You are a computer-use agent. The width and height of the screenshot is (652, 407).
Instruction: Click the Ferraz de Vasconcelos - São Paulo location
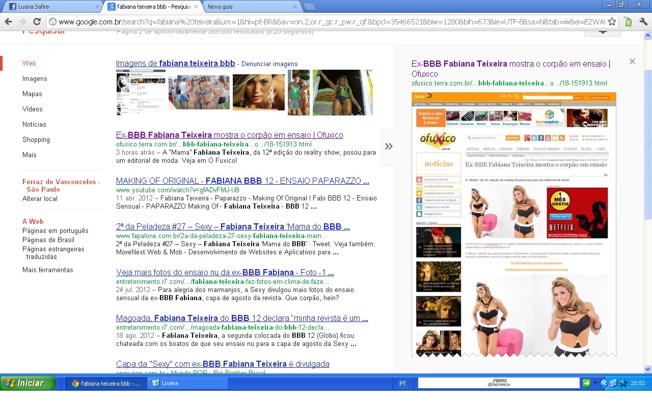(x=61, y=186)
